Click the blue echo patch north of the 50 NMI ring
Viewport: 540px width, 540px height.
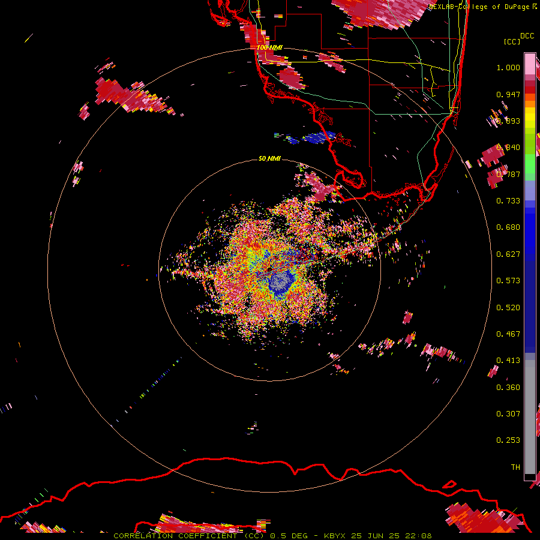319,138
